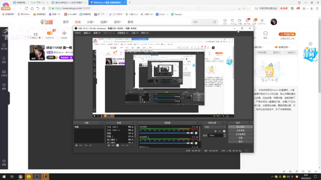This screenshot has width=321, height=180.
Task: Move scene down in OBS Scenes panel
Action: tap(90, 145)
